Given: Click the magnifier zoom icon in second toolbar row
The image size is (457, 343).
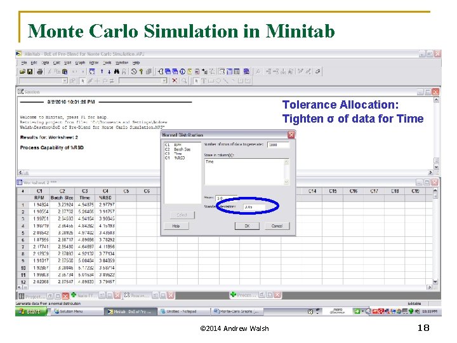Looking at the screenshot, I should (x=184, y=81).
